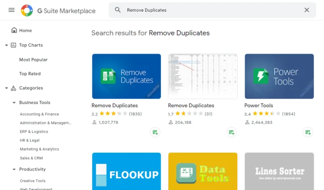The height and width of the screenshot is (190, 324).
Task: Click user icon beside 2,464,383
Action: click(247, 122)
